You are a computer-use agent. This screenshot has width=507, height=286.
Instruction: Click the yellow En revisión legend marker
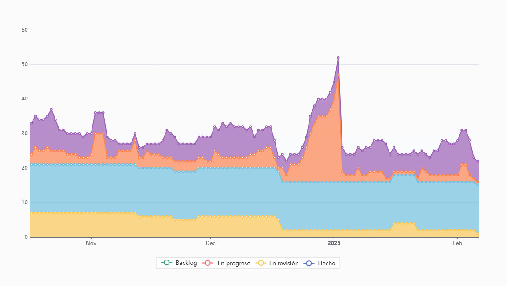pyautogui.click(x=261, y=263)
